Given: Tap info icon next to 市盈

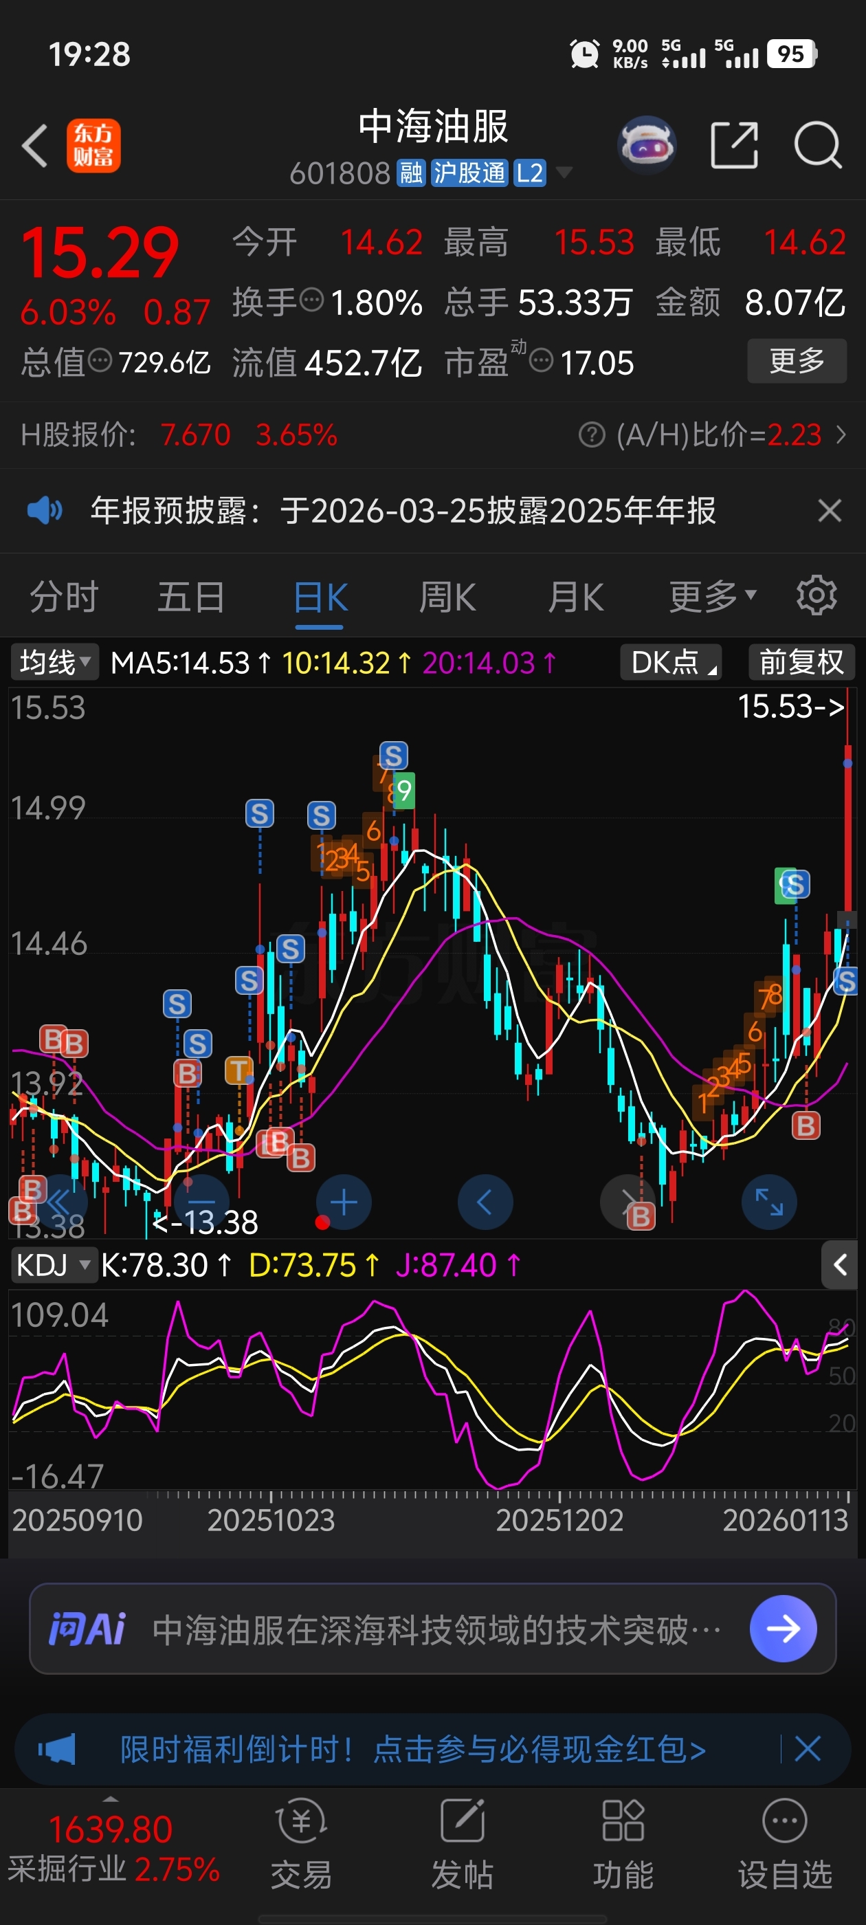Looking at the screenshot, I should click(x=541, y=361).
